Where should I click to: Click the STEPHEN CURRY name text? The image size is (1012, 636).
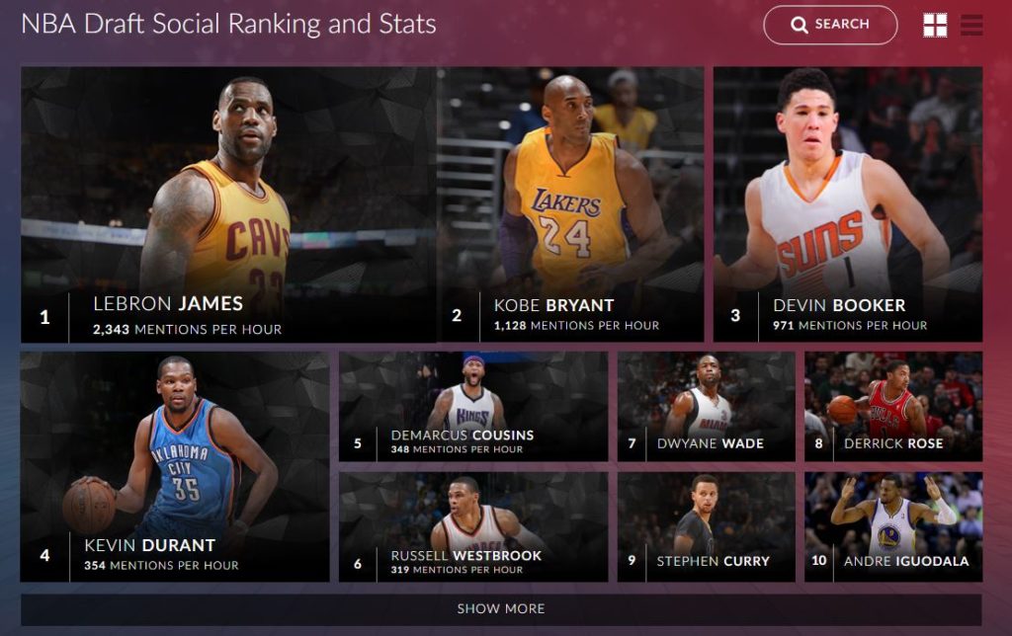tap(714, 562)
